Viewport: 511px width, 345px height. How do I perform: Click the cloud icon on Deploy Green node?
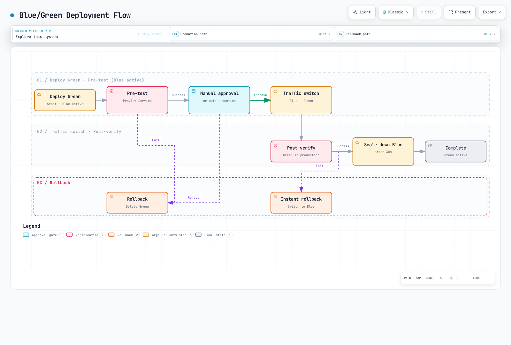[39, 95]
